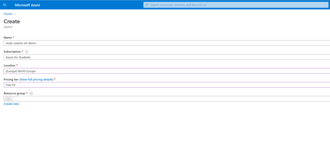
Task: Open View full pricing details link
Action: click(36, 79)
